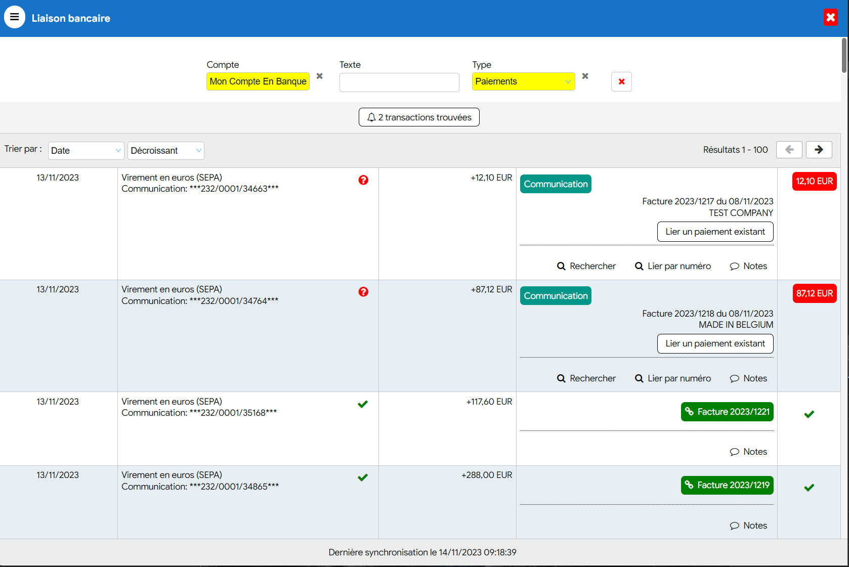Viewport: 849px width, 567px height.
Task: Click status checkmark for Facture 2023/1221 row
Action: pos(809,414)
